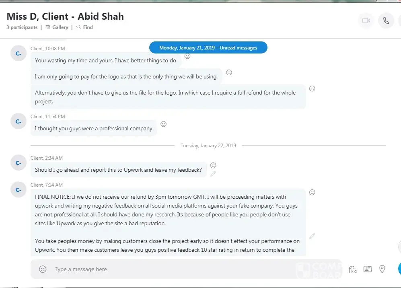Start an audio call with the group
The width and height of the screenshot is (401, 288).
386,21
